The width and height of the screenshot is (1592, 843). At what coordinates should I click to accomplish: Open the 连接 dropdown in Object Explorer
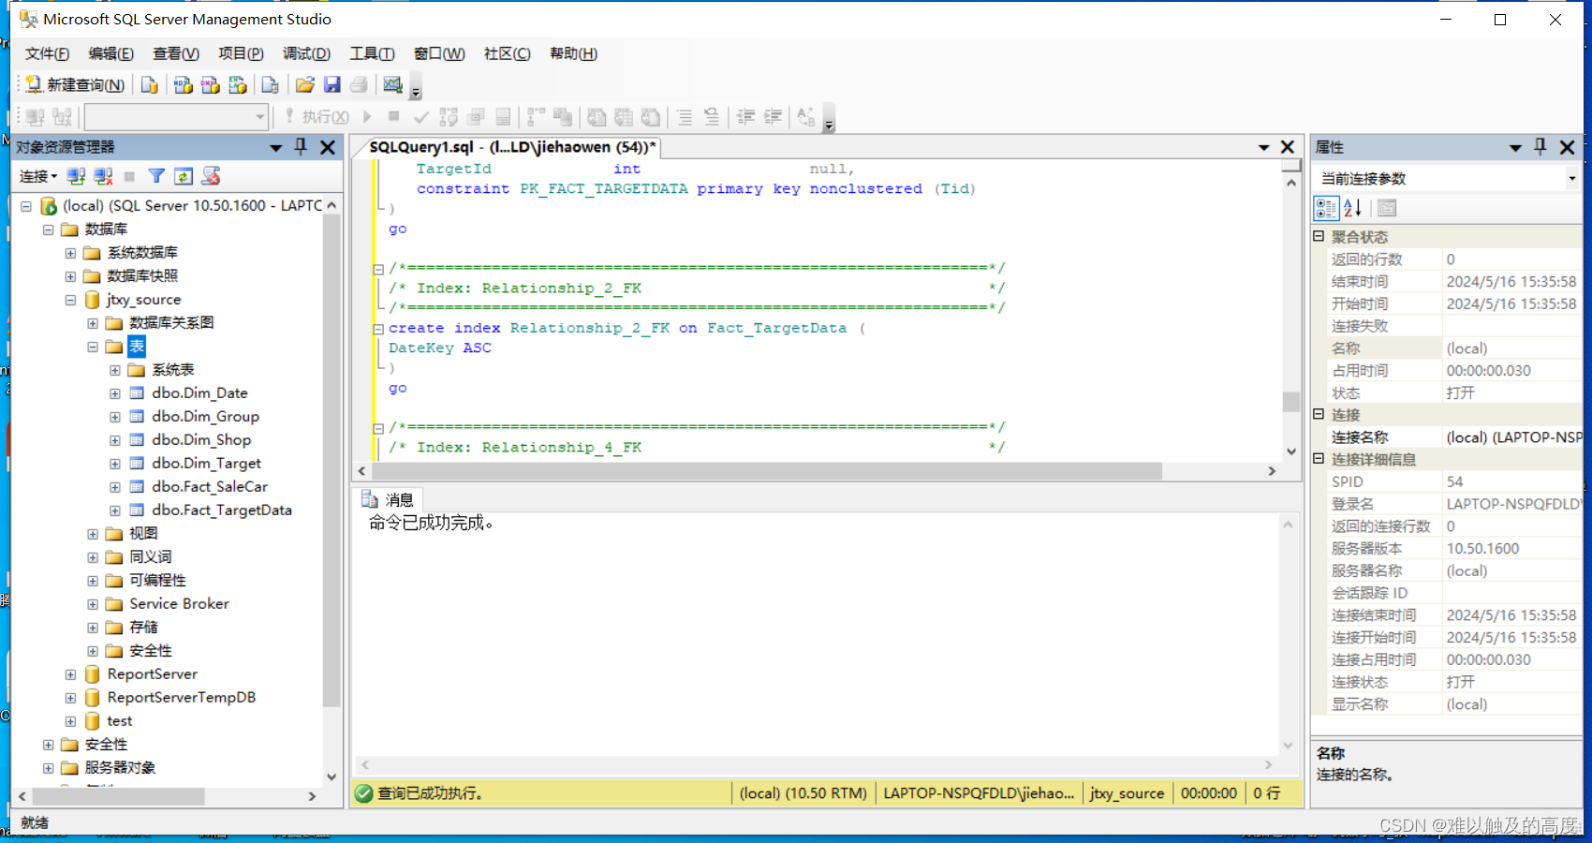click(38, 176)
